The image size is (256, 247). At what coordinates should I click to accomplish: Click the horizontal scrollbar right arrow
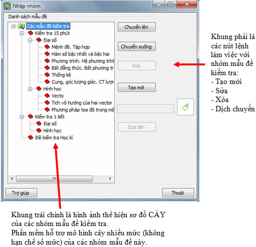(110, 179)
